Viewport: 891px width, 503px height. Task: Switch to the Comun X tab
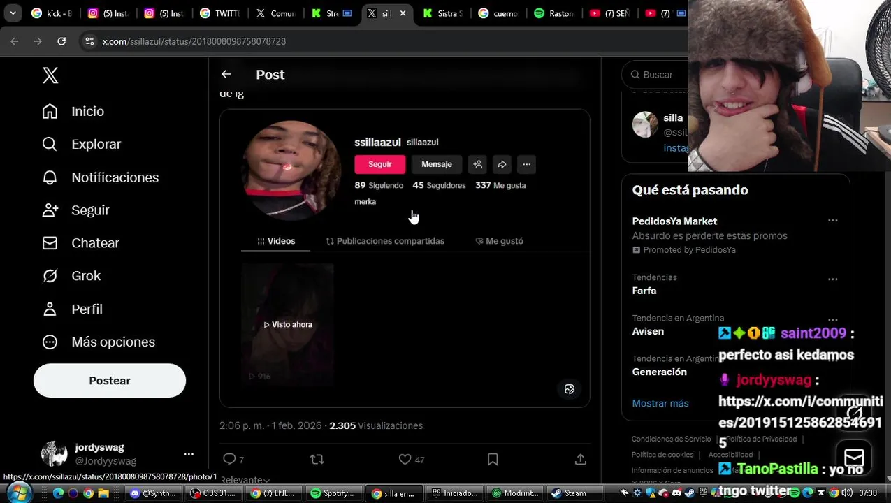(275, 13)
